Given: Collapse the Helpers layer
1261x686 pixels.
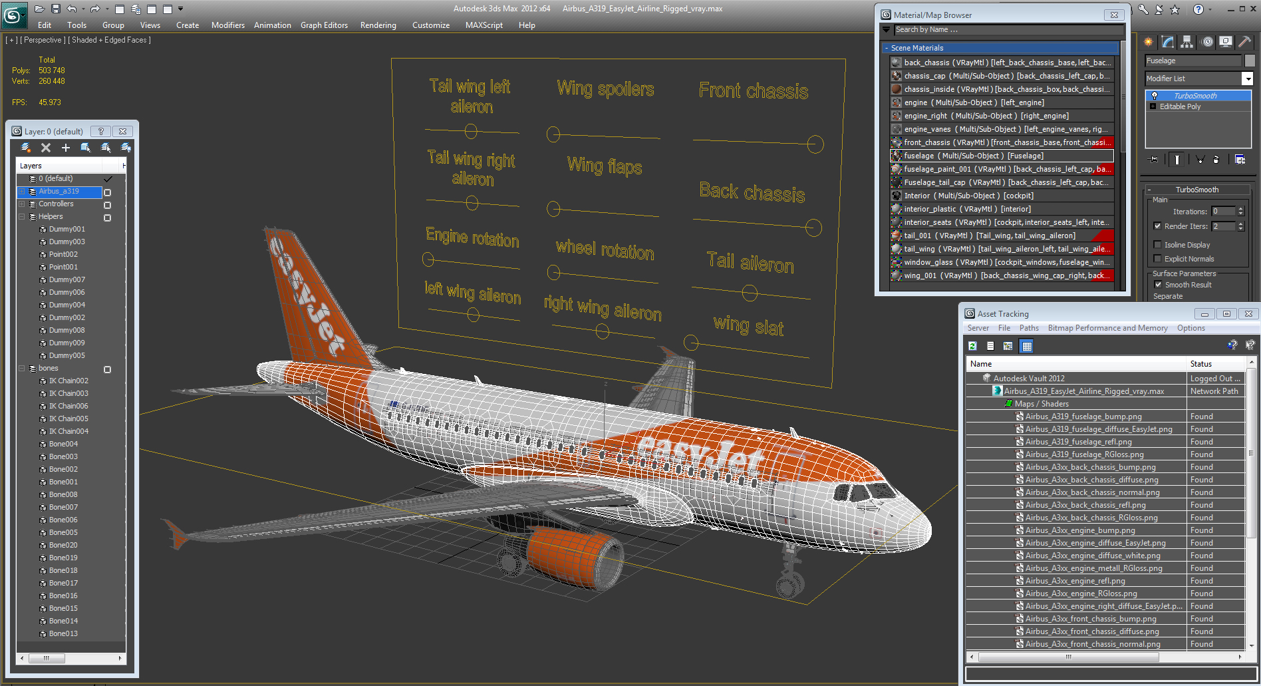Looking at the screenshot, I should pos(21,217).
